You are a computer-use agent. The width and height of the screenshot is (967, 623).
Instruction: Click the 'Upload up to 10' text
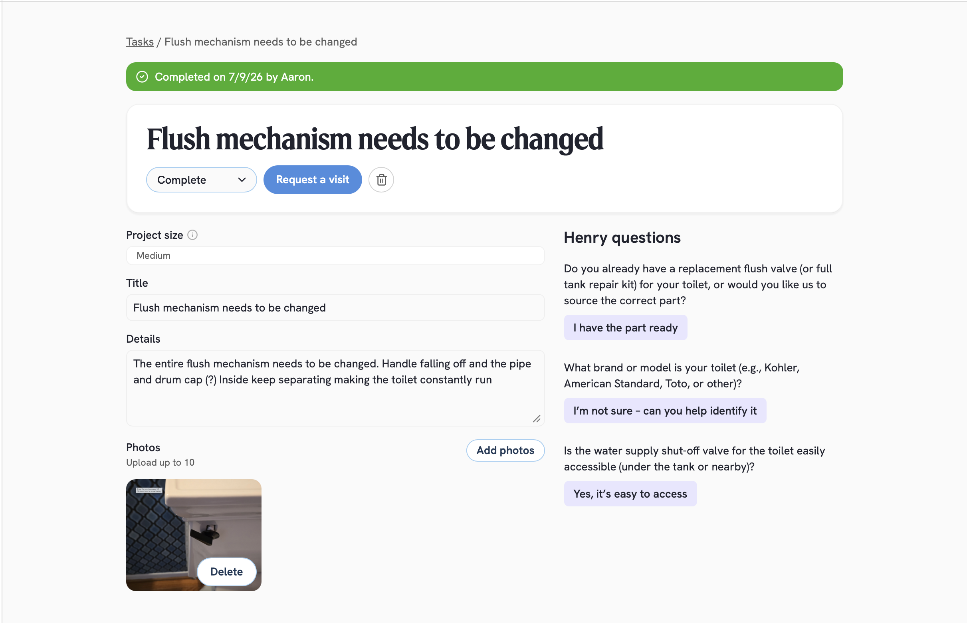point(160,462)
